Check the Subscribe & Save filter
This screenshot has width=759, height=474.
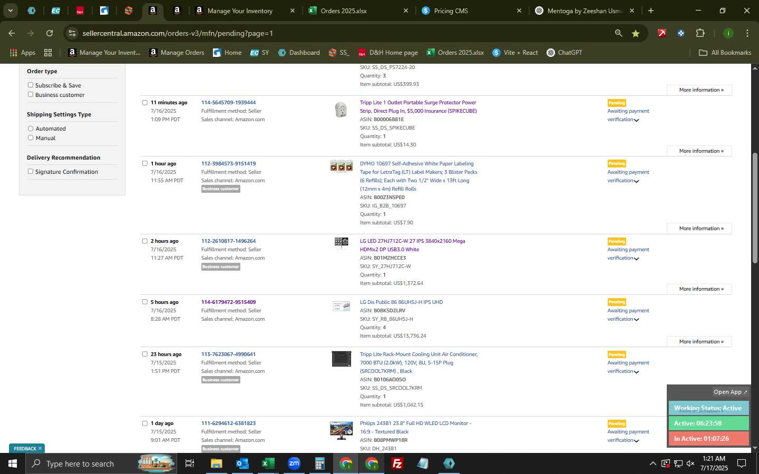30,85
